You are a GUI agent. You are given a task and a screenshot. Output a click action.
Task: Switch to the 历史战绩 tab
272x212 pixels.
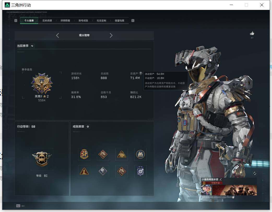point(47,21)
